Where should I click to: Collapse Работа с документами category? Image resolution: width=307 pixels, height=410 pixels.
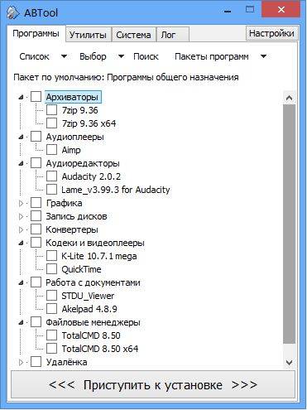click(21, 282)
